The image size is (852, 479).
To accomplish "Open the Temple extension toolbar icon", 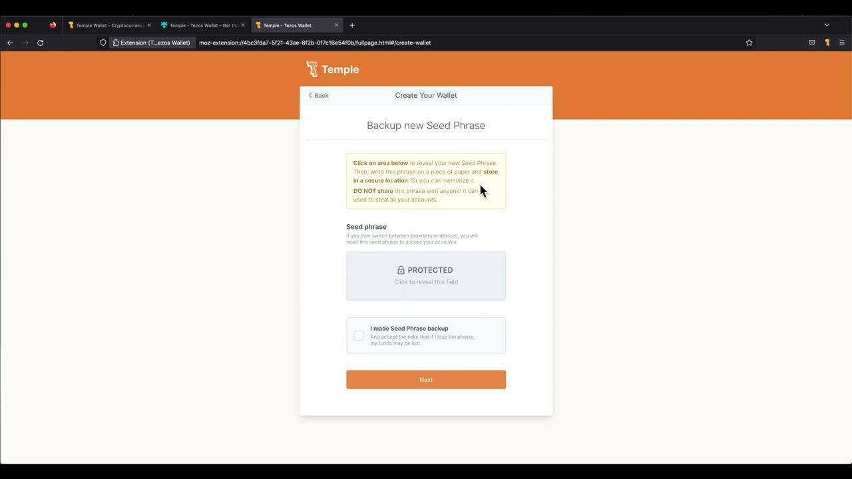I will pos(827,43).
